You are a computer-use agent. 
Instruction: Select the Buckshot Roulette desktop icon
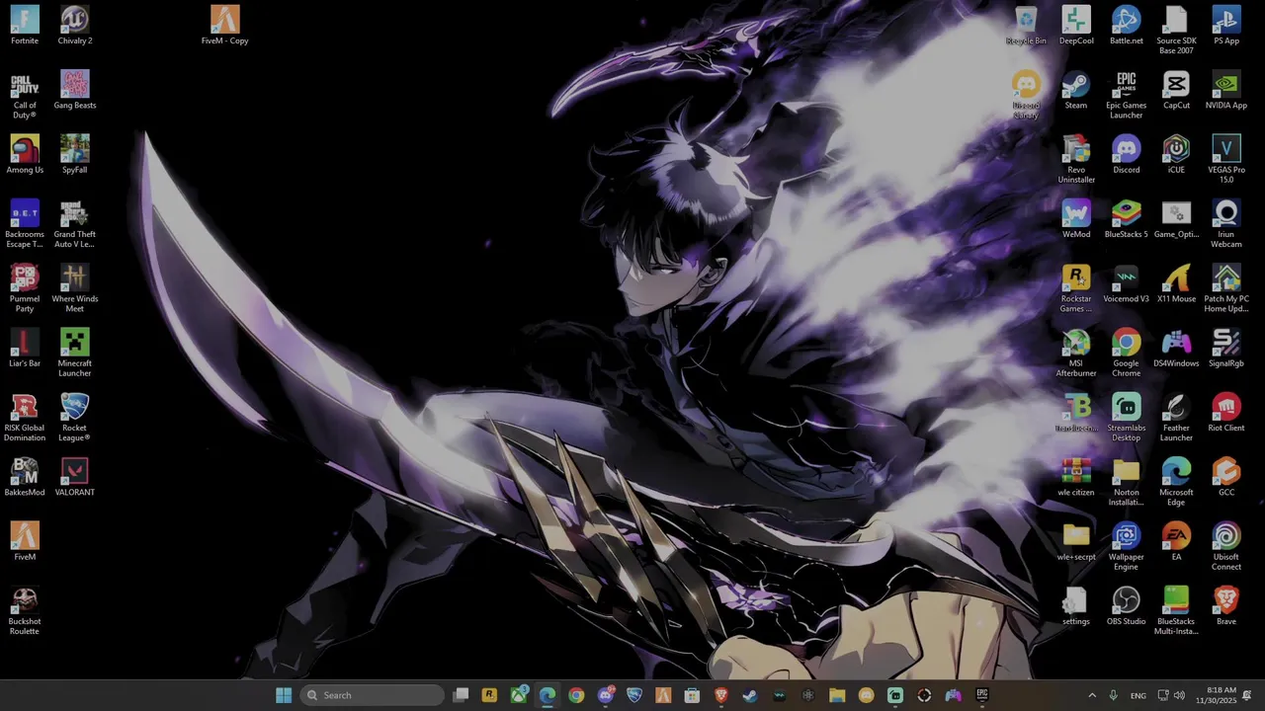point(25,610)
